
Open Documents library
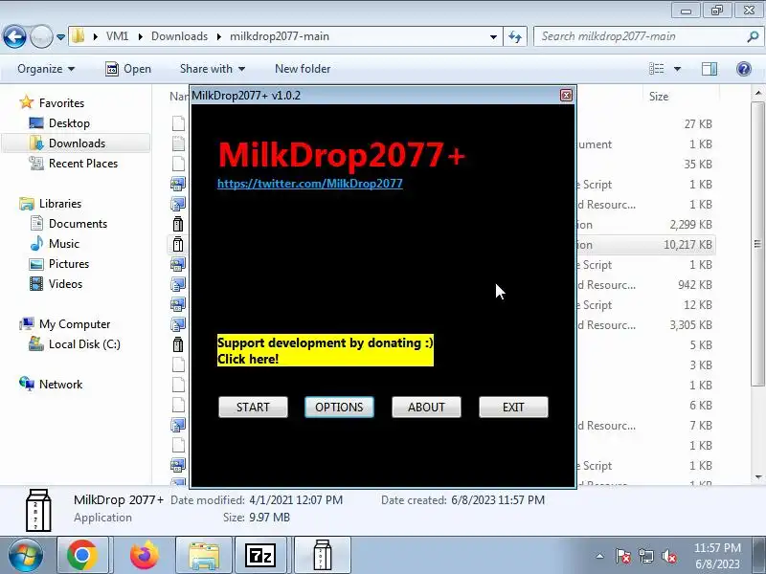(78, 224)
